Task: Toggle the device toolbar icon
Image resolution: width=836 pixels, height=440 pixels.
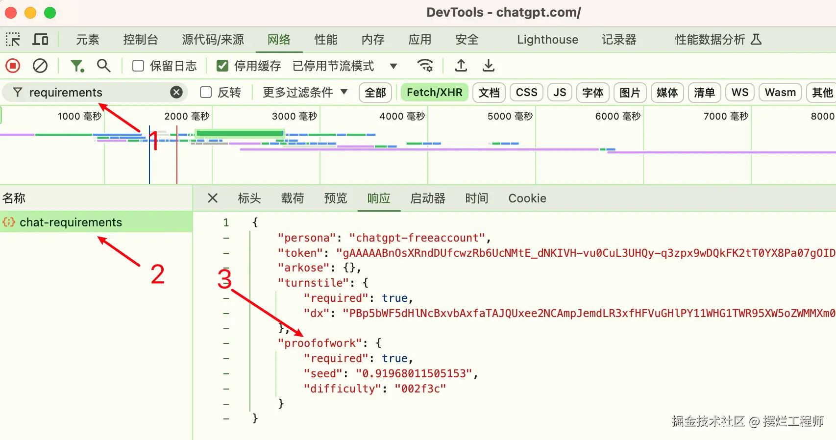Action: (40, 39)
